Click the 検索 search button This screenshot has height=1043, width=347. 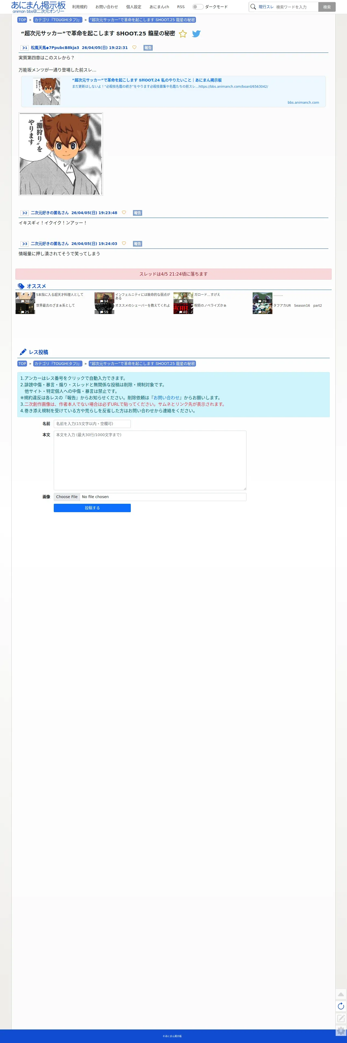[327, 7]
